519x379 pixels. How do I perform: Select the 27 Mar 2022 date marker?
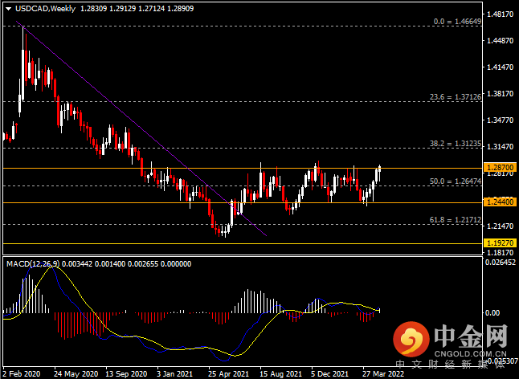383,374
